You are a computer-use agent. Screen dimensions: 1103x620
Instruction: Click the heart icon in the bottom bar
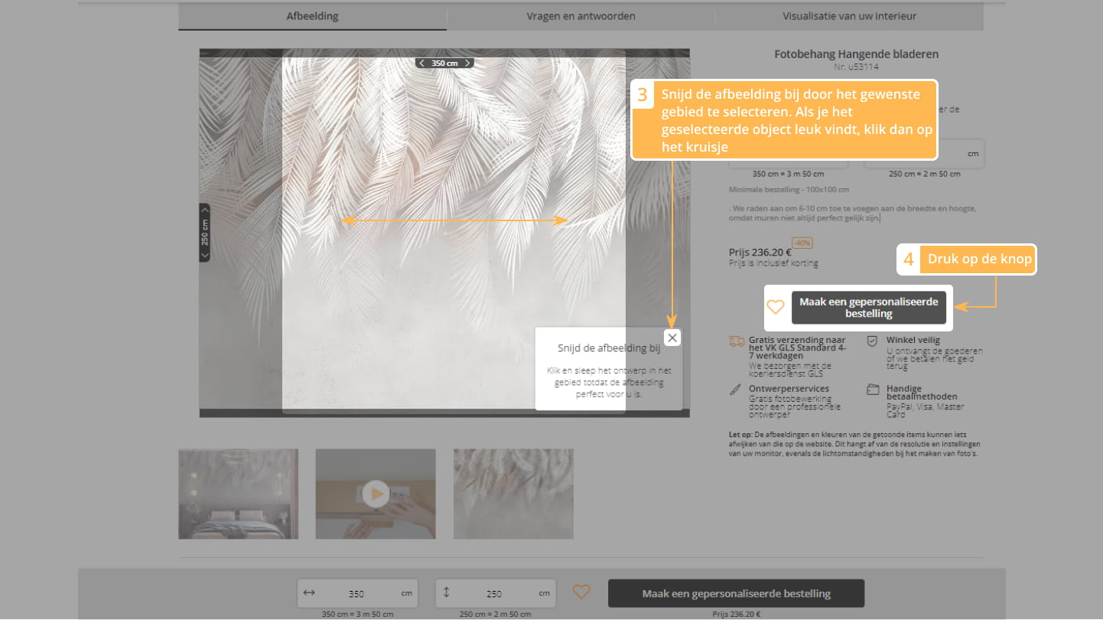point(581,592)
